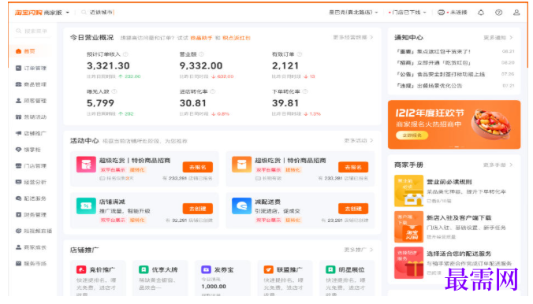Click the 短视频直播 sidebar icon
Screen dimensions: 533x304
pyautogui.click(x=18, y=231)
